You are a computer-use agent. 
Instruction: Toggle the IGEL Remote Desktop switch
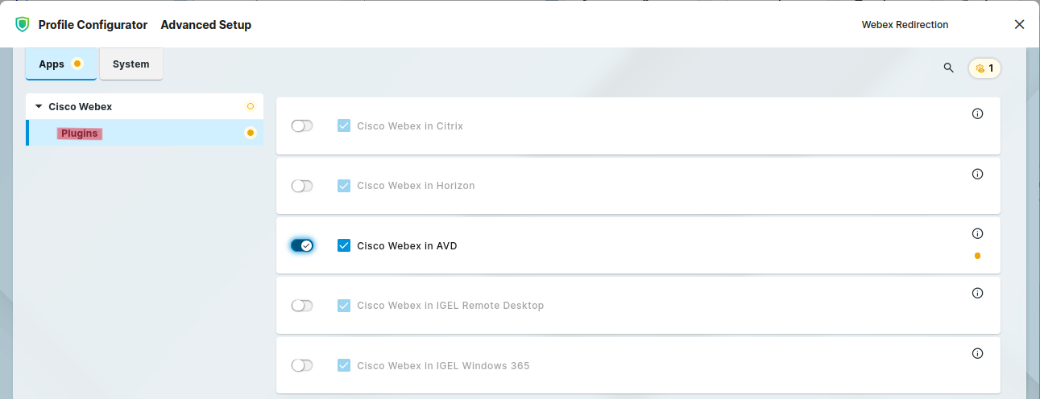coord(302,306)
